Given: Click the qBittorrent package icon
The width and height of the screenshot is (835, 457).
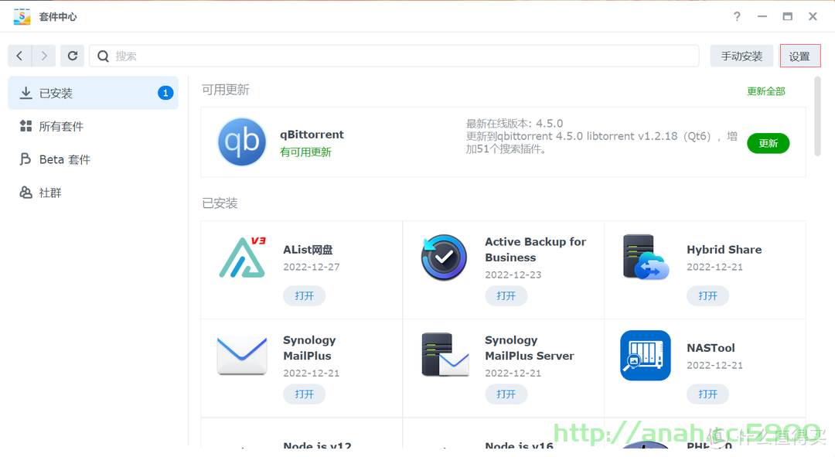Looking at the screenshot, I should [242, 142].
